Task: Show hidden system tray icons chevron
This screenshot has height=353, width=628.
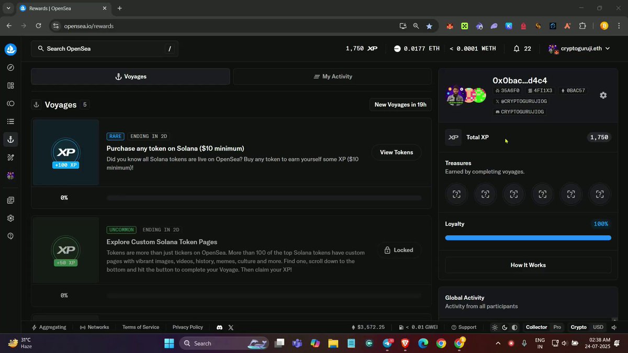Action: click(498, 343)
